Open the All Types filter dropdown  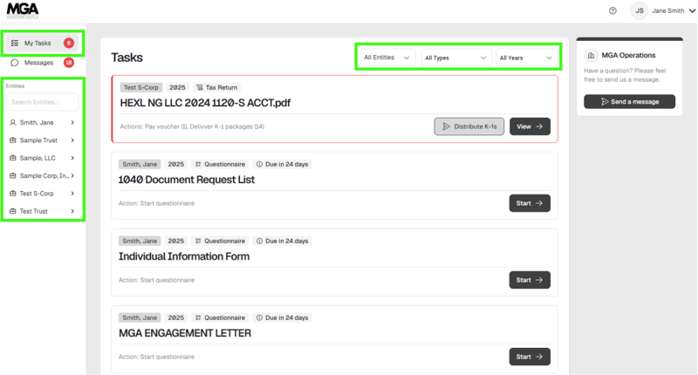pos(455,58)
